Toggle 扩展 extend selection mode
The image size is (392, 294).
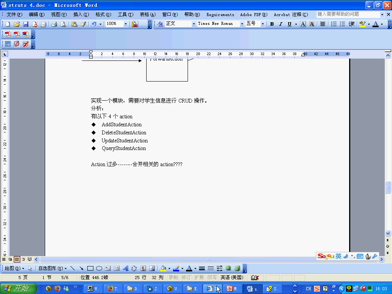(199, 278)
